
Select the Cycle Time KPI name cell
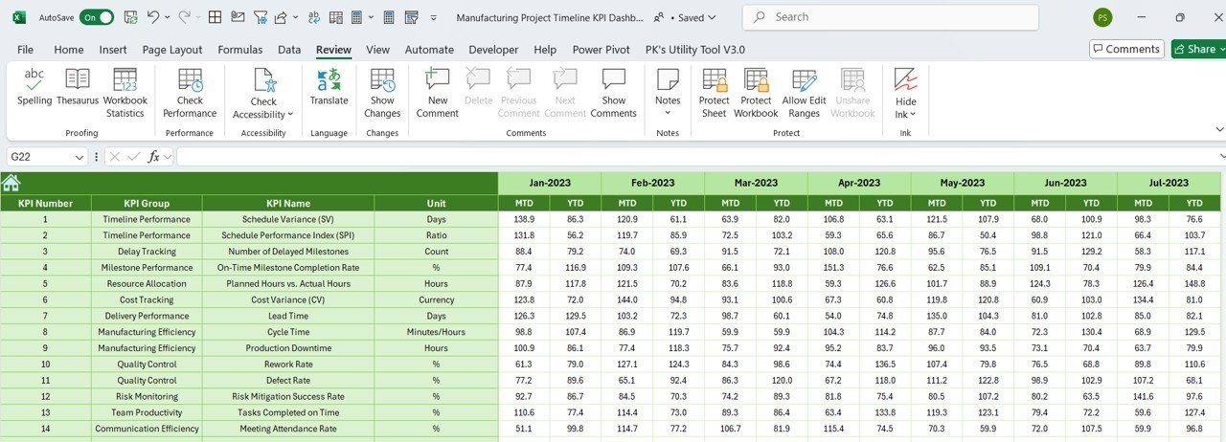click(x=288, y=332)
